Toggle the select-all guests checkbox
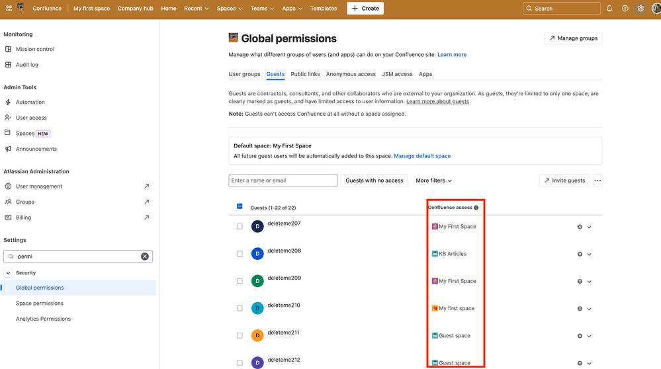 (x=240, y=206)
